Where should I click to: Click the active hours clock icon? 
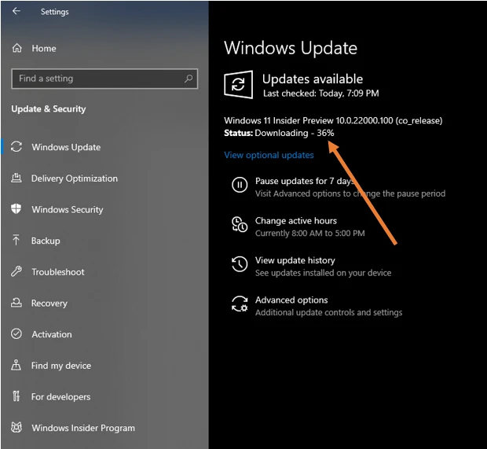coord(240,224)
